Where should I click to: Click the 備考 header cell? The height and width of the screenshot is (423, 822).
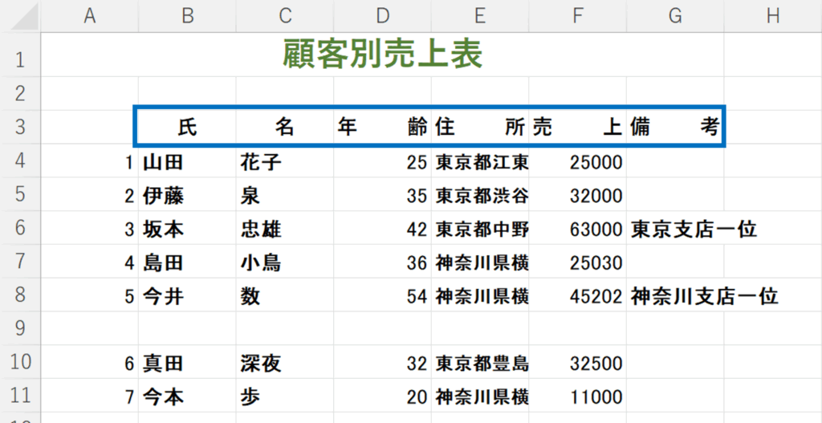point(674,127)
